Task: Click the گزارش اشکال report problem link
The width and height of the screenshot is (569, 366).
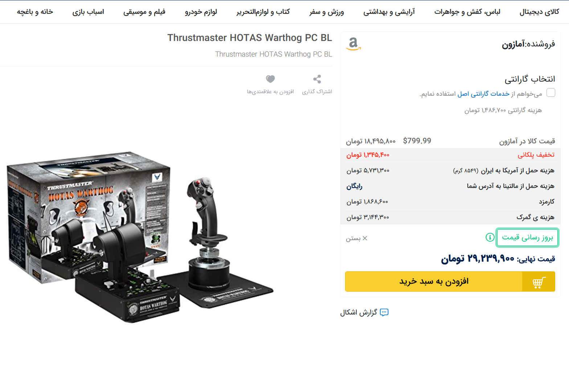Action: coord(359,312)
